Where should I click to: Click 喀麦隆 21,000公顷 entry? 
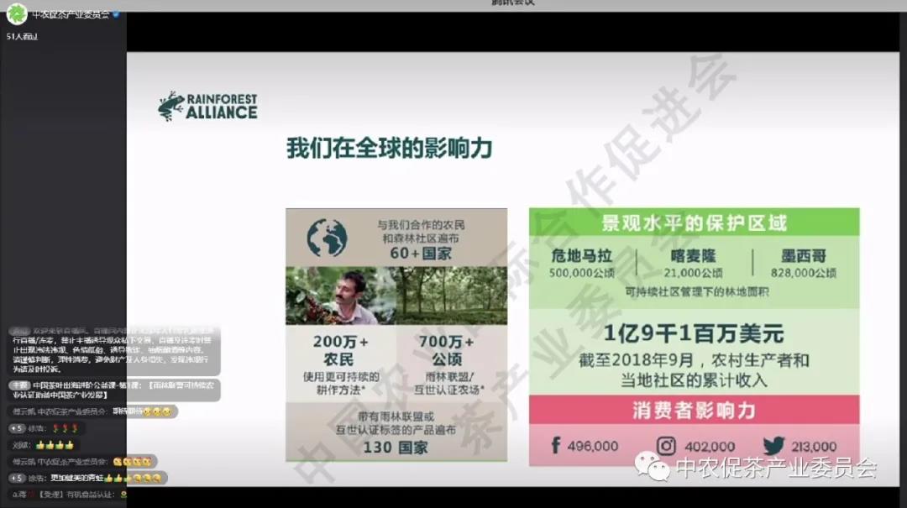point(693,264)
